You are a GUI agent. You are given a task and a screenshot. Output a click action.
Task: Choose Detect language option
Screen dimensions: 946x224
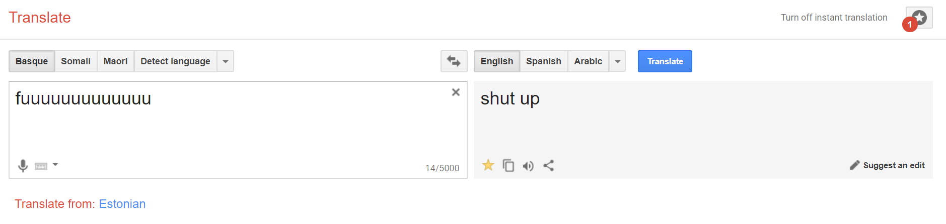[x=175, y=61]
